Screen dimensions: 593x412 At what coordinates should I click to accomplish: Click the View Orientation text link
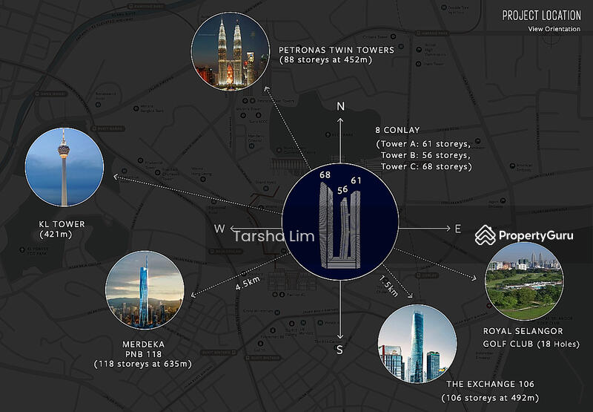pyautogui.click(x=554, y=29)
